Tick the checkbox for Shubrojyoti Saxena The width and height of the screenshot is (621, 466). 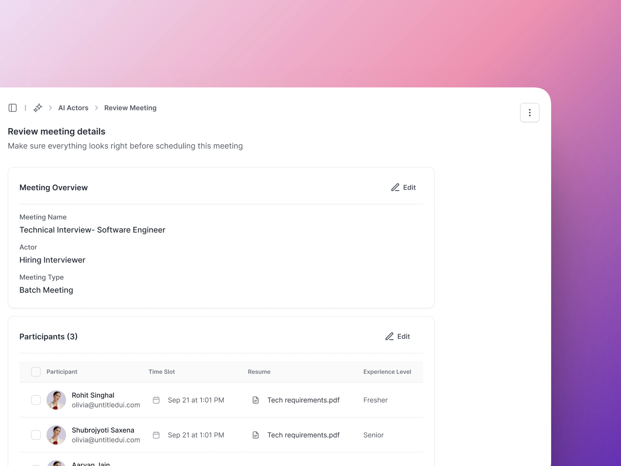[x=36, y=435]
